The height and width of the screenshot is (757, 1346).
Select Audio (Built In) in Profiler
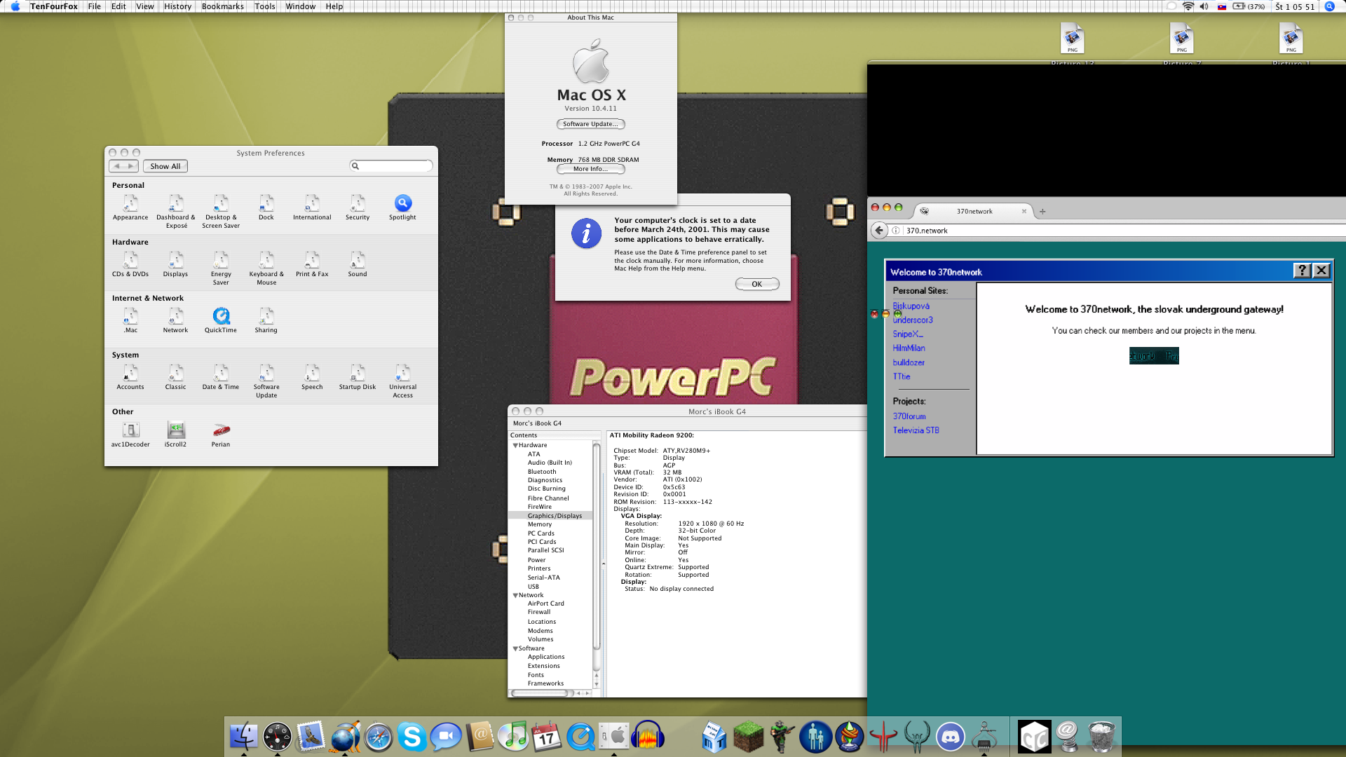(550, 463)
